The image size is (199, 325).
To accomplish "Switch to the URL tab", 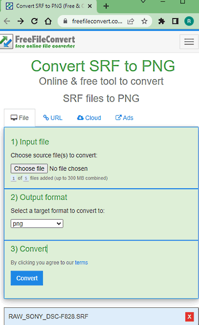I will pyautogui.click(x=53, y=118).
